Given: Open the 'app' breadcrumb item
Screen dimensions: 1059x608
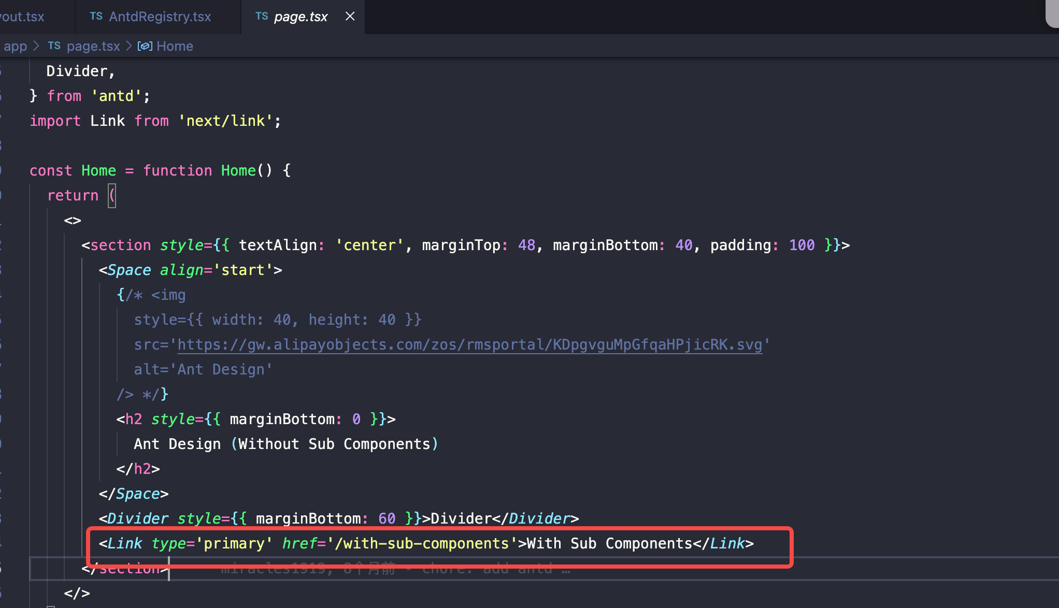Looking at the screenshot, I should coord(15,46).
